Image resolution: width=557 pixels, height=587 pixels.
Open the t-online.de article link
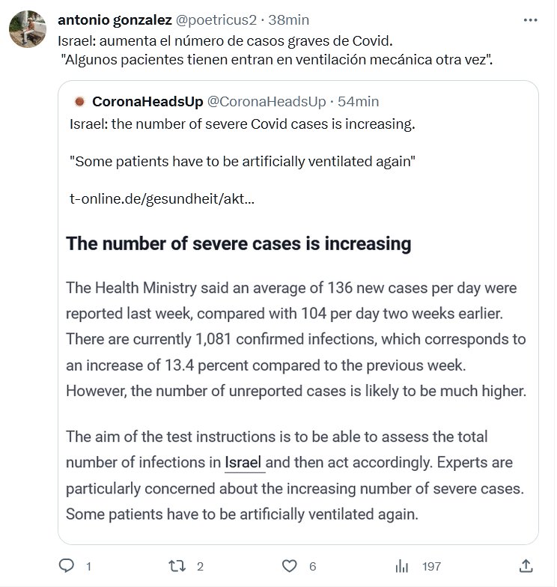161,200
